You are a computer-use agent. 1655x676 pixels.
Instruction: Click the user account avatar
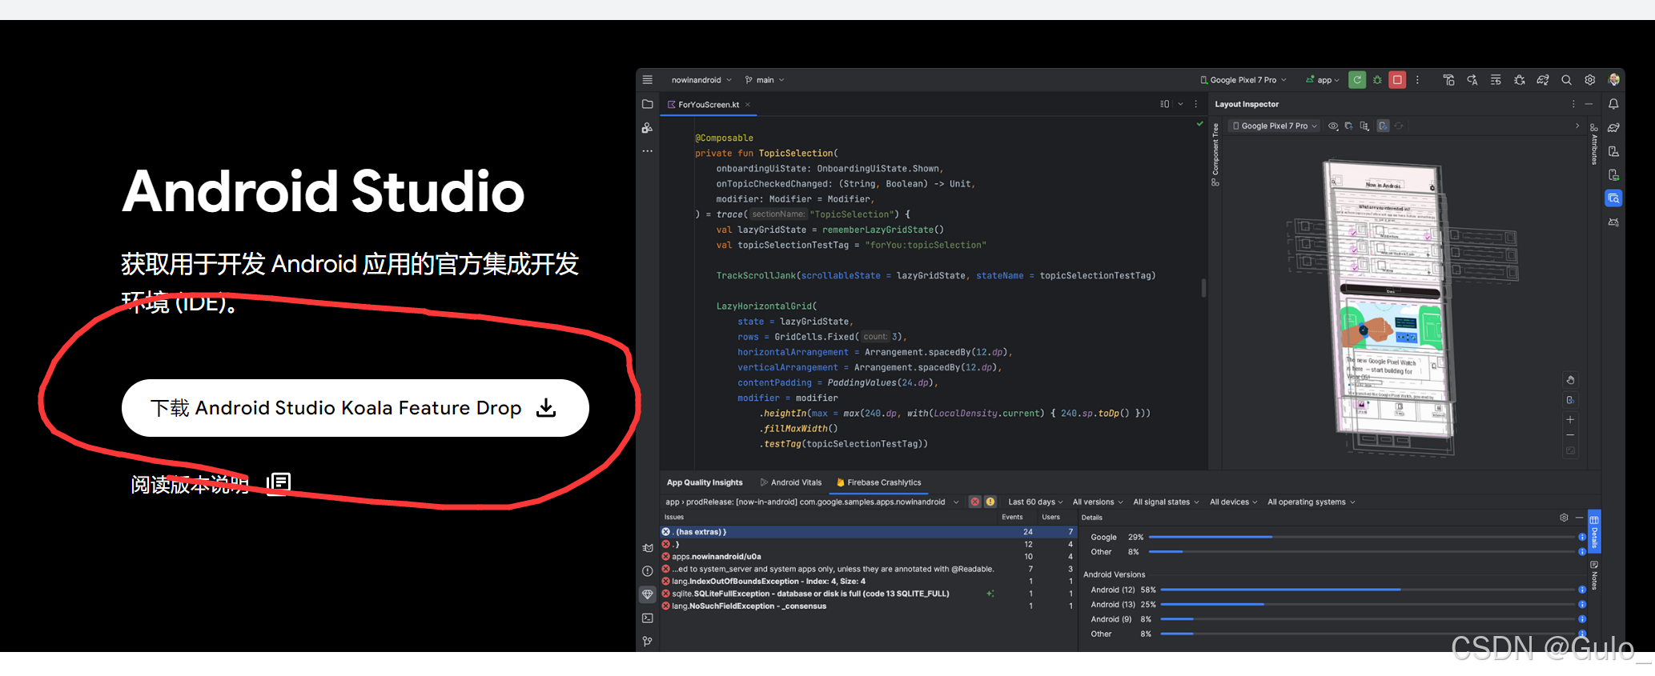coord(1613,80)
